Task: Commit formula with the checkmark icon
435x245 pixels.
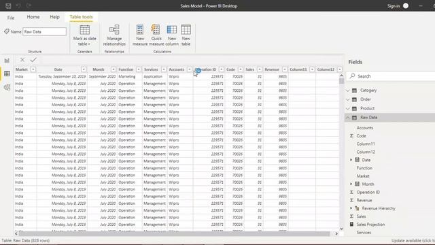Action: (x=33, y=60)
